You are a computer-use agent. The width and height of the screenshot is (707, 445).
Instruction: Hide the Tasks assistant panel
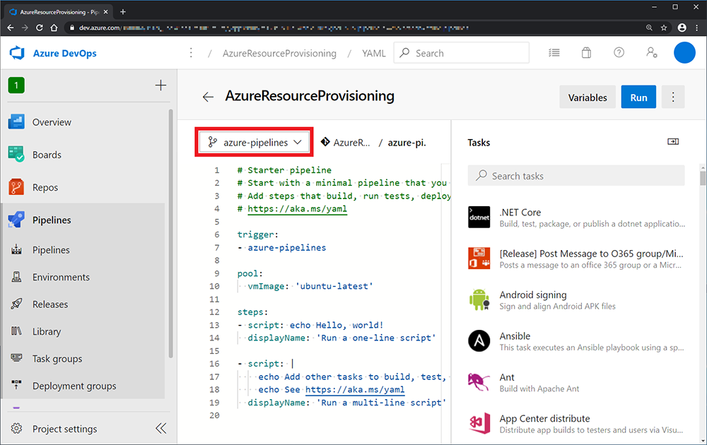point(673,142)
